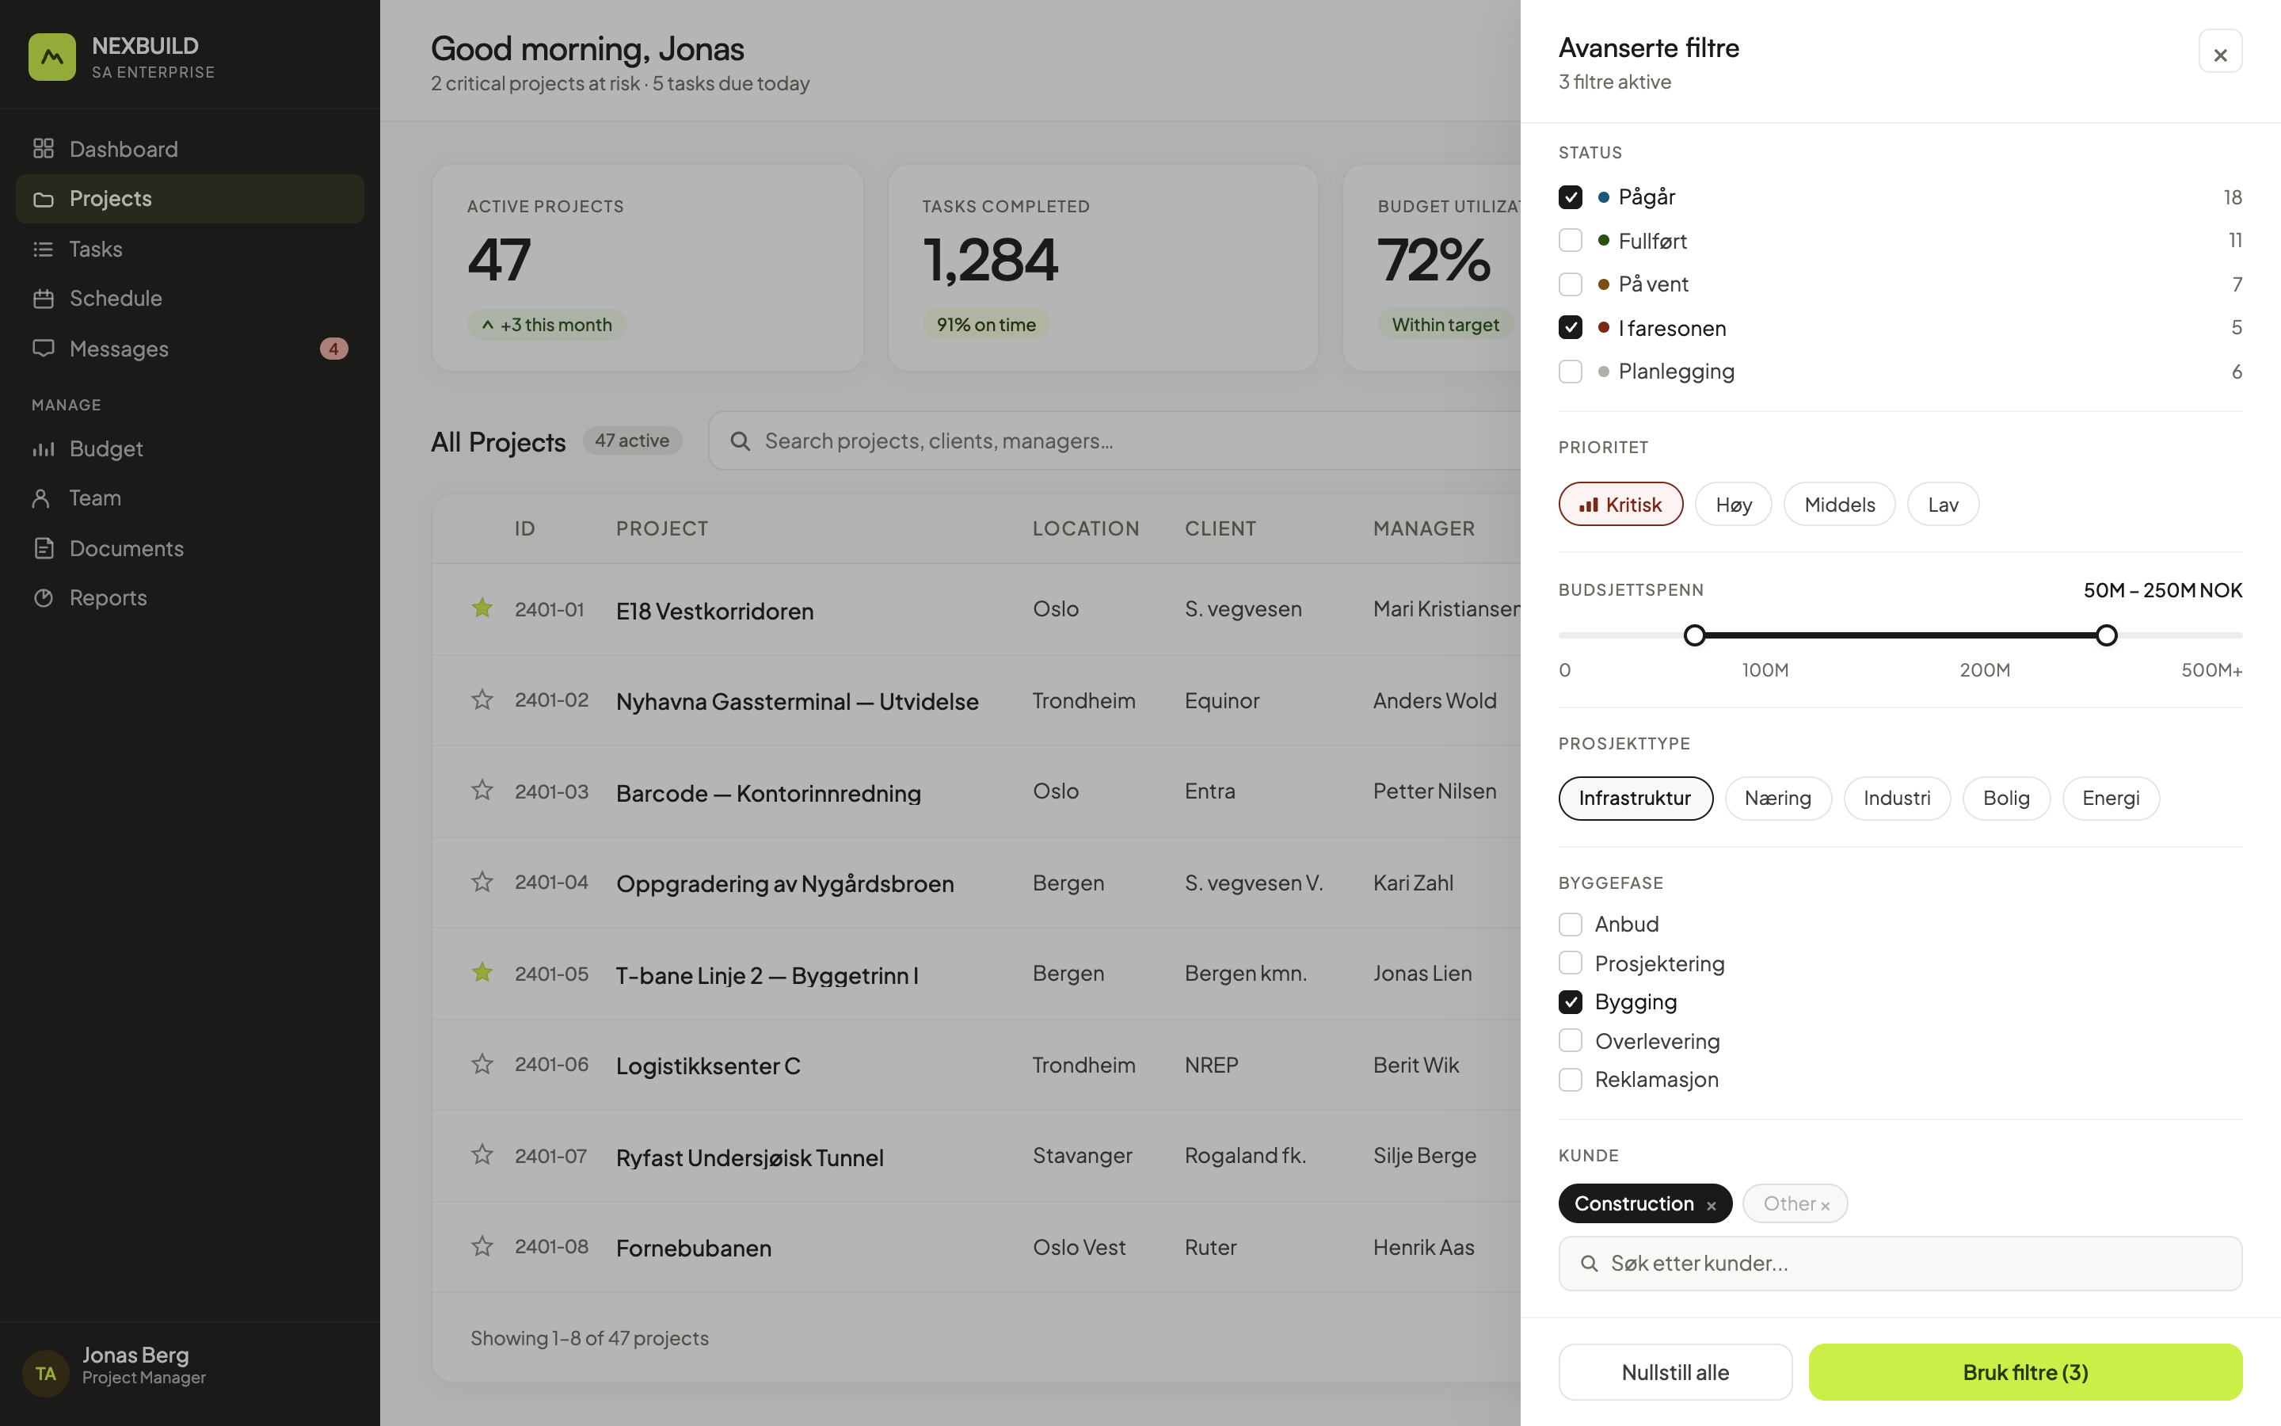The height and width of the screenshot is (1426, 2281).
Task: Close the Avanserte filtre panel
Action: coord(2220,53)
